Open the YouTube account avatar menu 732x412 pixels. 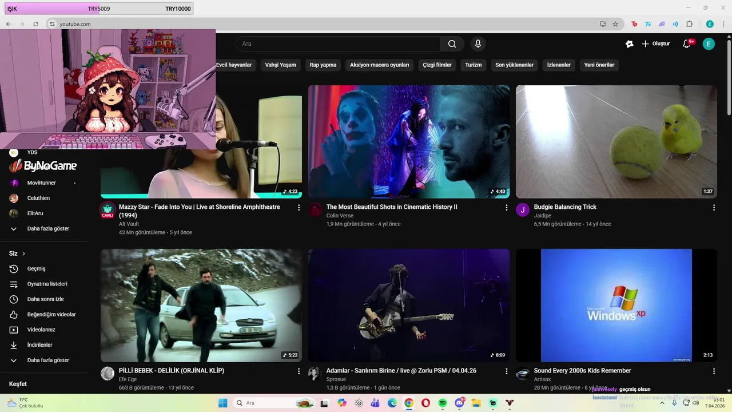point(709,44)
